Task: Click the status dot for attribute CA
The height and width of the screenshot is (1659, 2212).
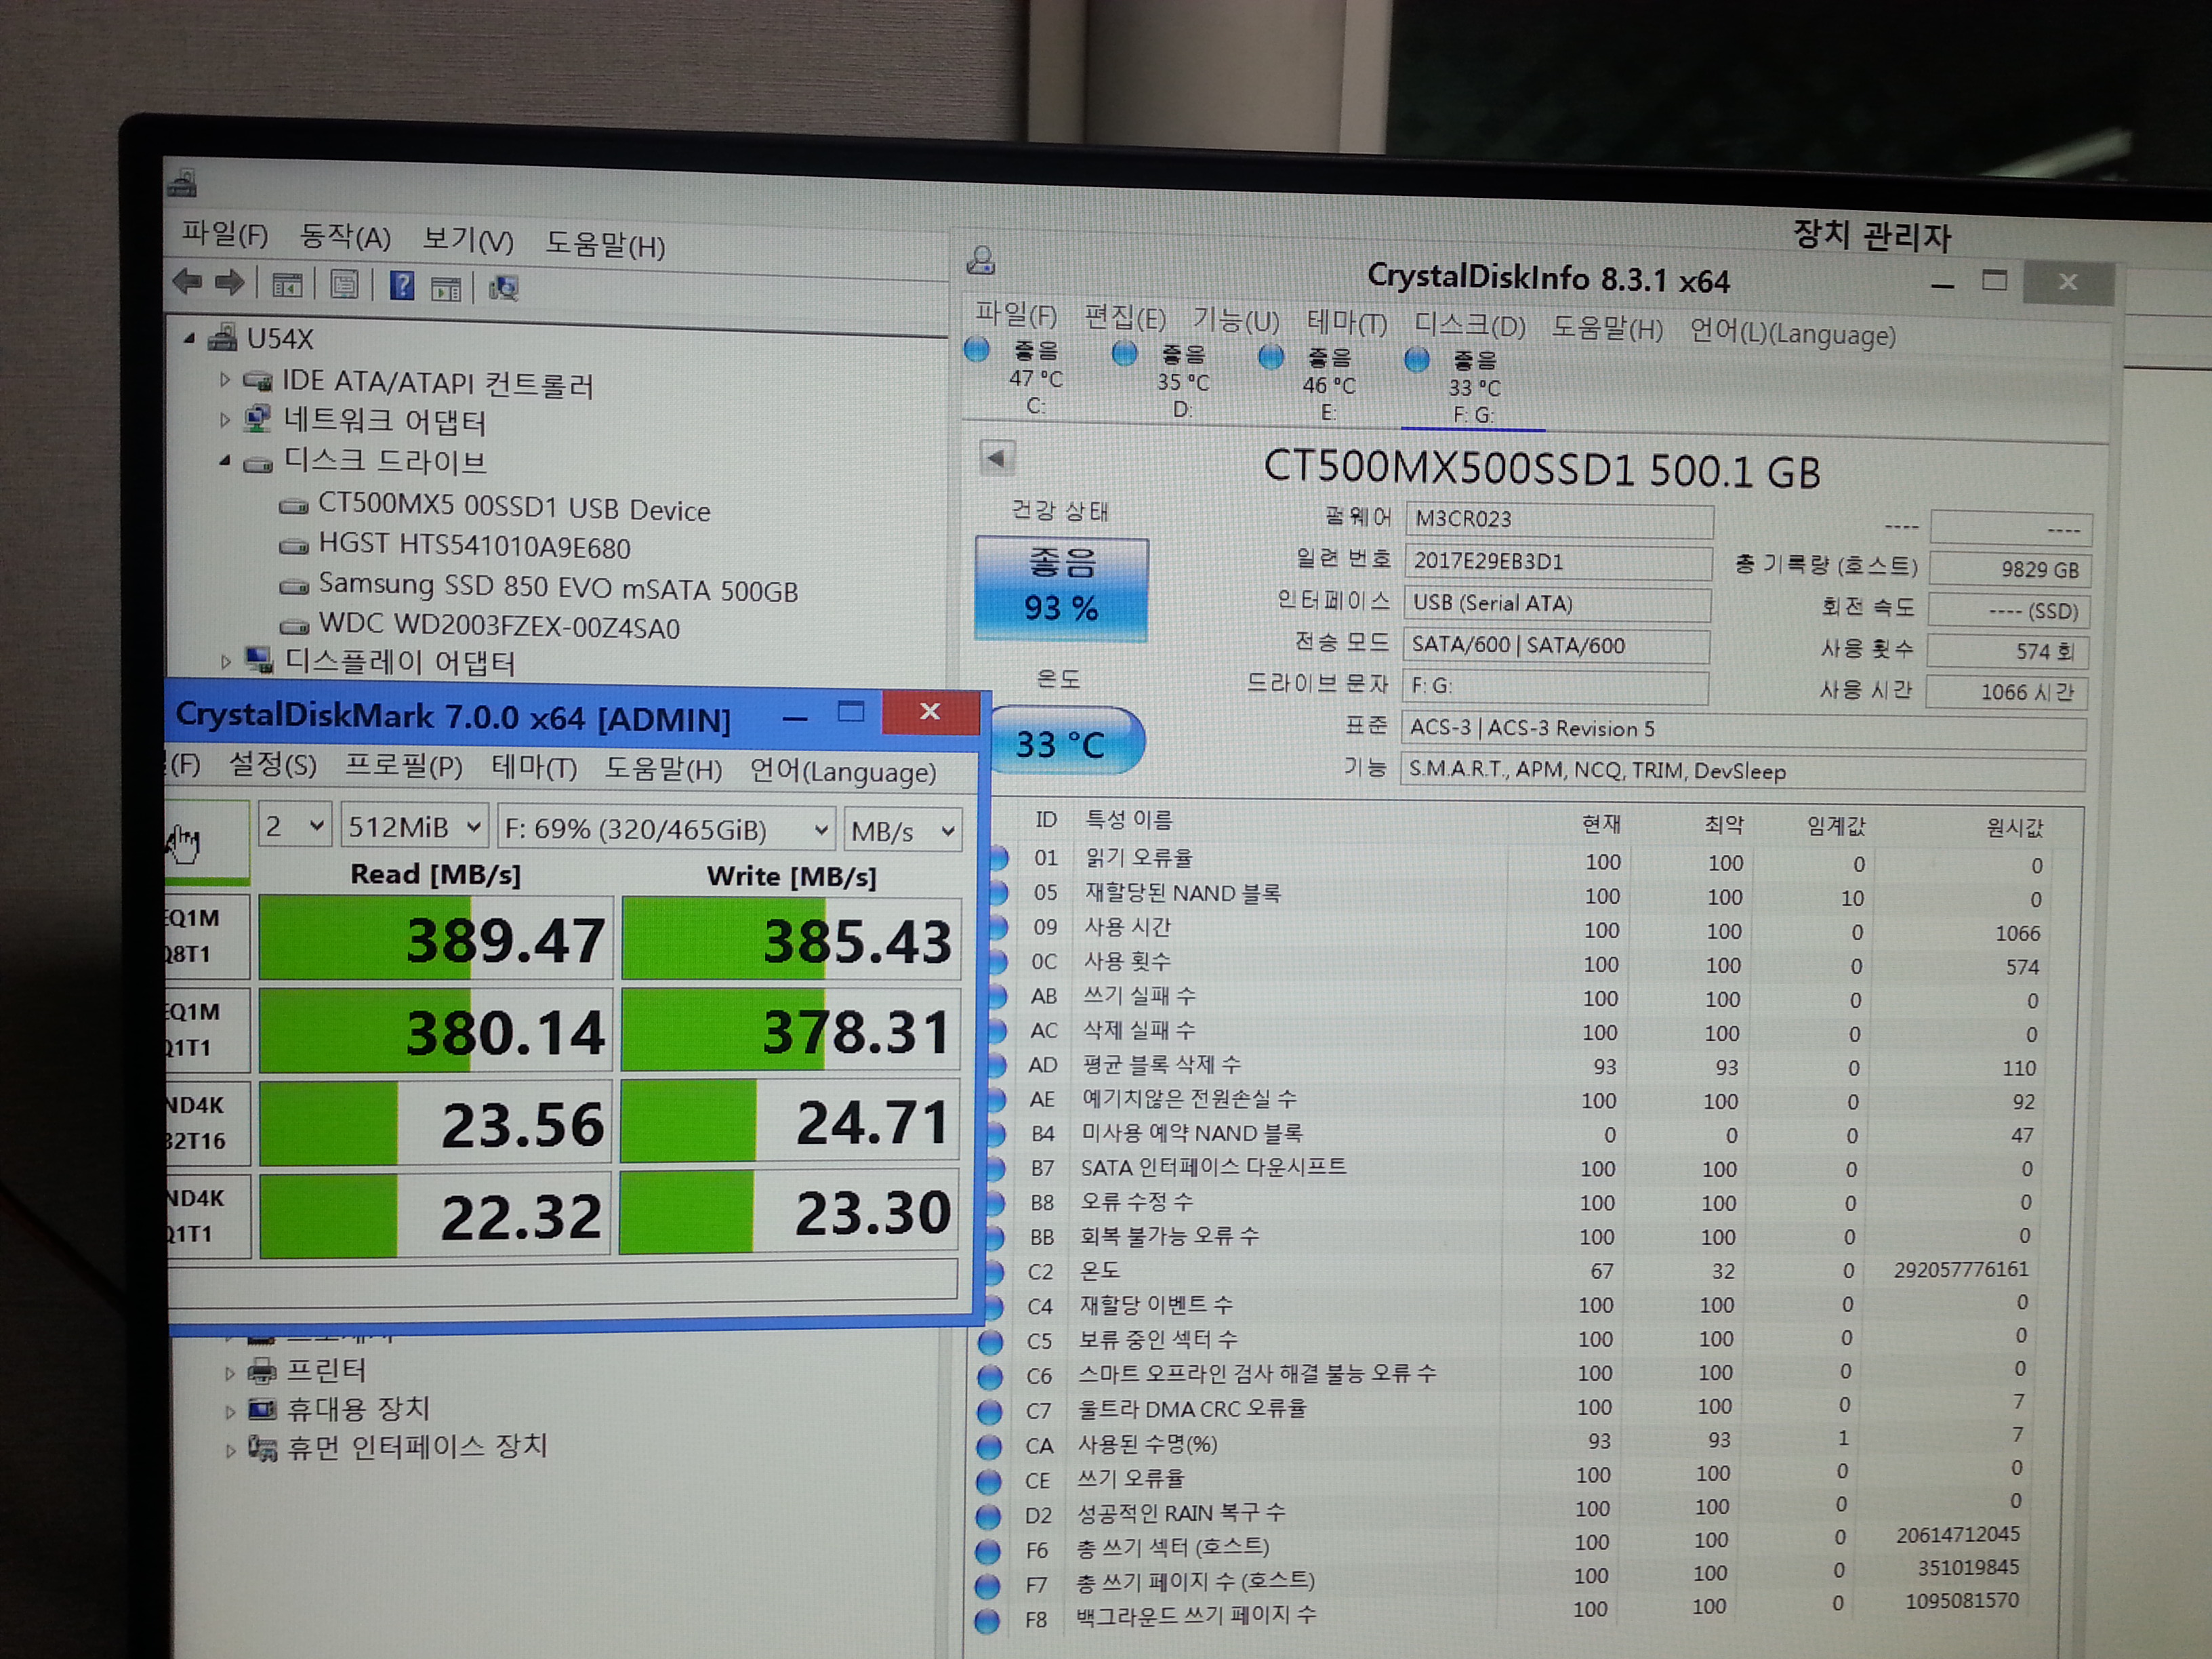Action: pyautogui.click(x=989, y=1446)
